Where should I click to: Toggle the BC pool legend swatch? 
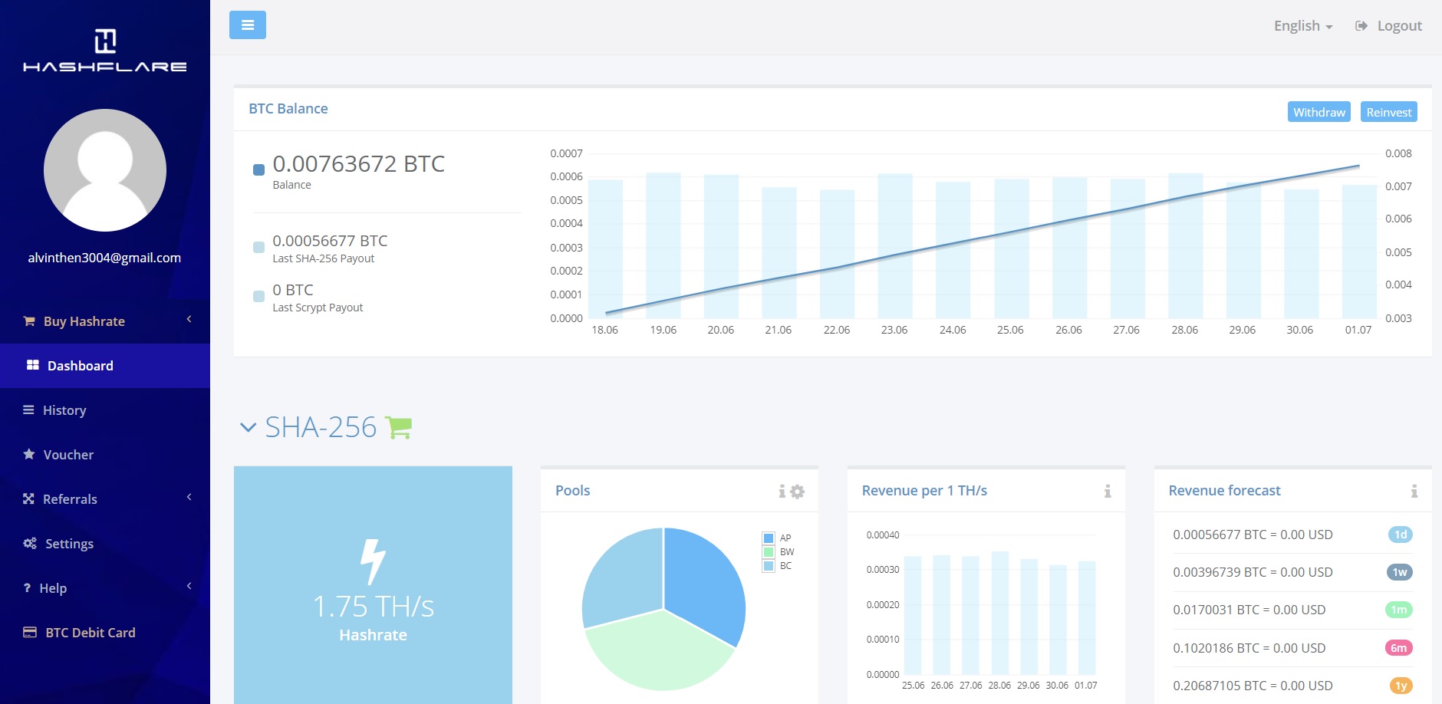769,566
